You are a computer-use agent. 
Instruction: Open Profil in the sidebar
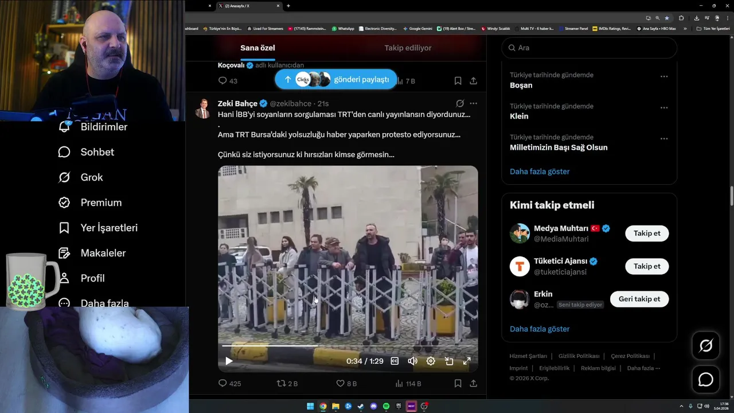click(81, 278)
